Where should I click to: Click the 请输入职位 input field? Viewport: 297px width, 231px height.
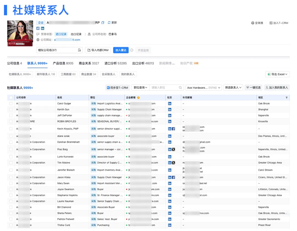pyautogui.click(x=164, y=88)
